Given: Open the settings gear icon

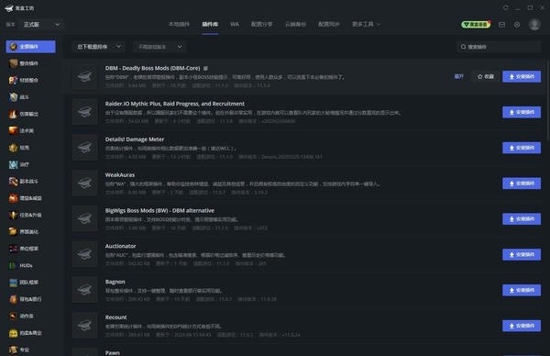Looking at the screenshot, I should coord(517,25).
